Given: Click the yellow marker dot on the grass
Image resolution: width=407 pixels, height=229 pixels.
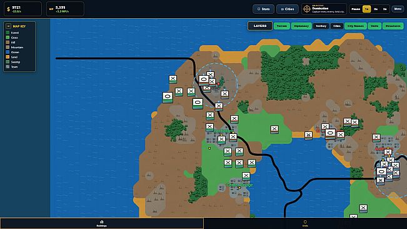Looking at the screenshot, I should 209,148.
